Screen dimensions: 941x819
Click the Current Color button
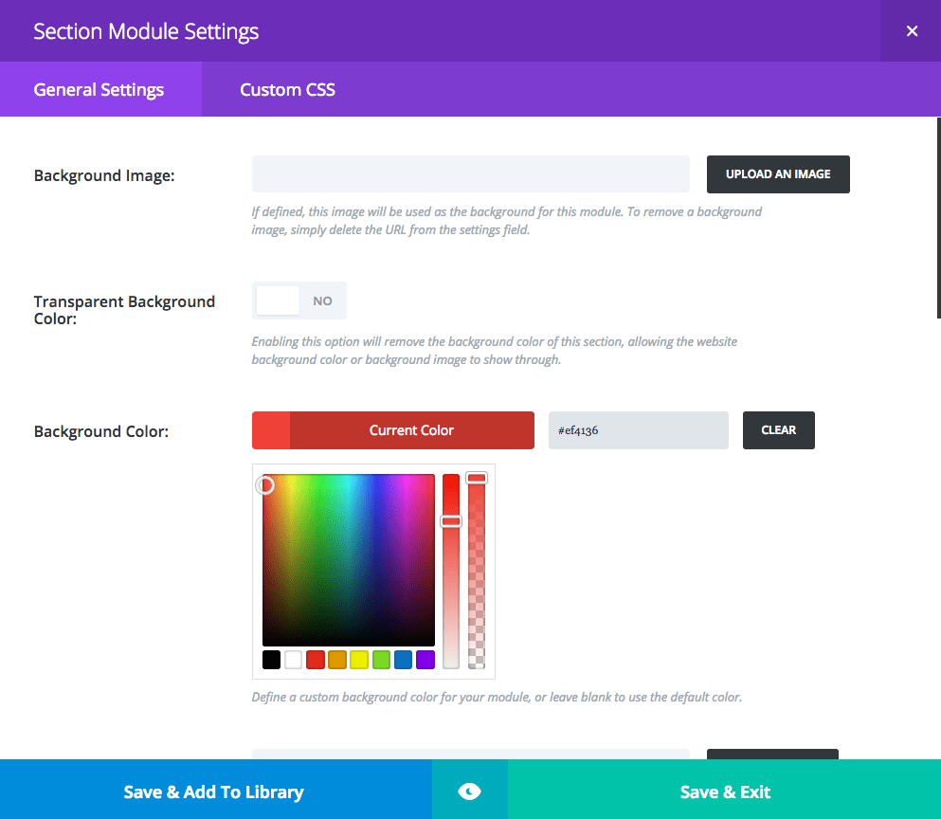tap(411, 430)
